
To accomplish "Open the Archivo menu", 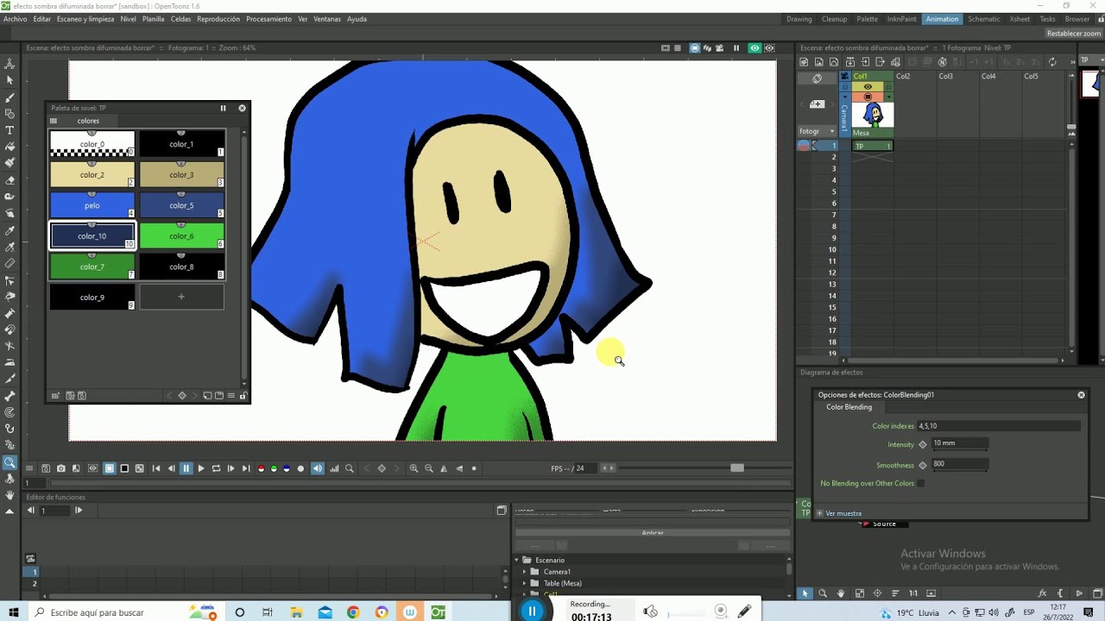I will click(x=16, y=19).
